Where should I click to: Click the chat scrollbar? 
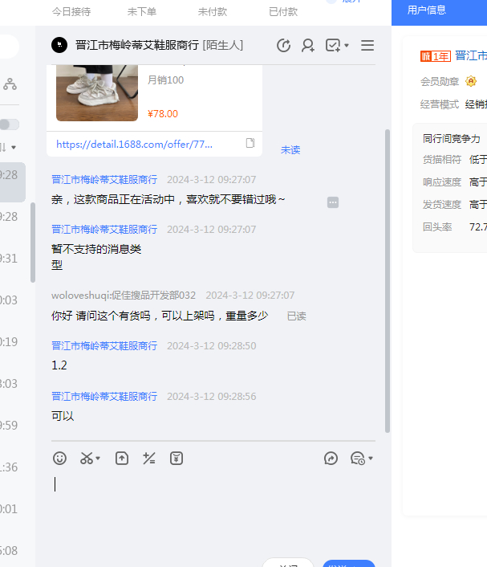(x=388, y=281)
